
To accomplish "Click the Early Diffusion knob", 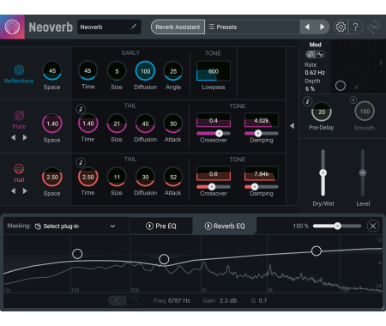I will 145,71.
